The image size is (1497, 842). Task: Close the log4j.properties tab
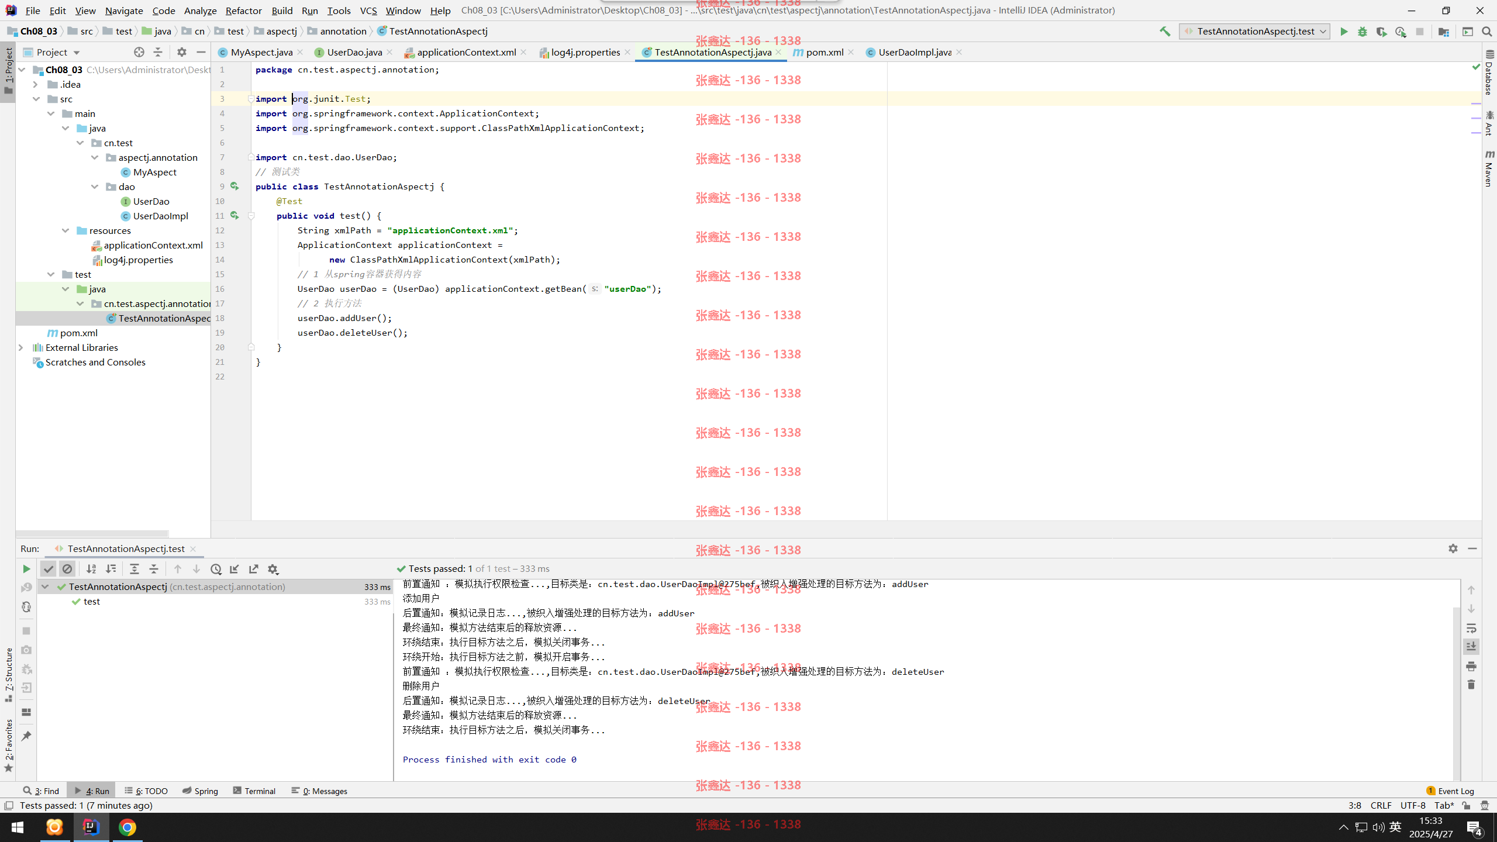pos(627,52)
